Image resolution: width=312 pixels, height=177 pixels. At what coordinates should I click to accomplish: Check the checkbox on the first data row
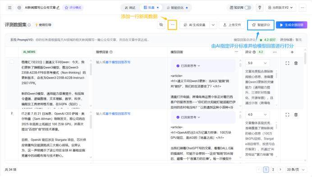[12, 62]
